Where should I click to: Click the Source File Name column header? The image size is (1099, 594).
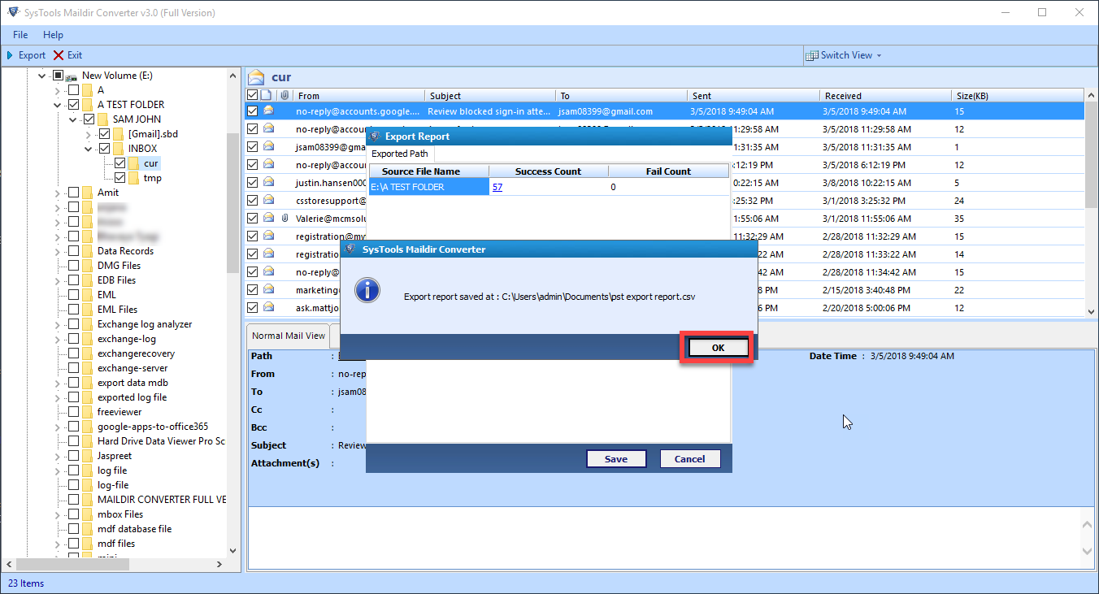[429, 171]
